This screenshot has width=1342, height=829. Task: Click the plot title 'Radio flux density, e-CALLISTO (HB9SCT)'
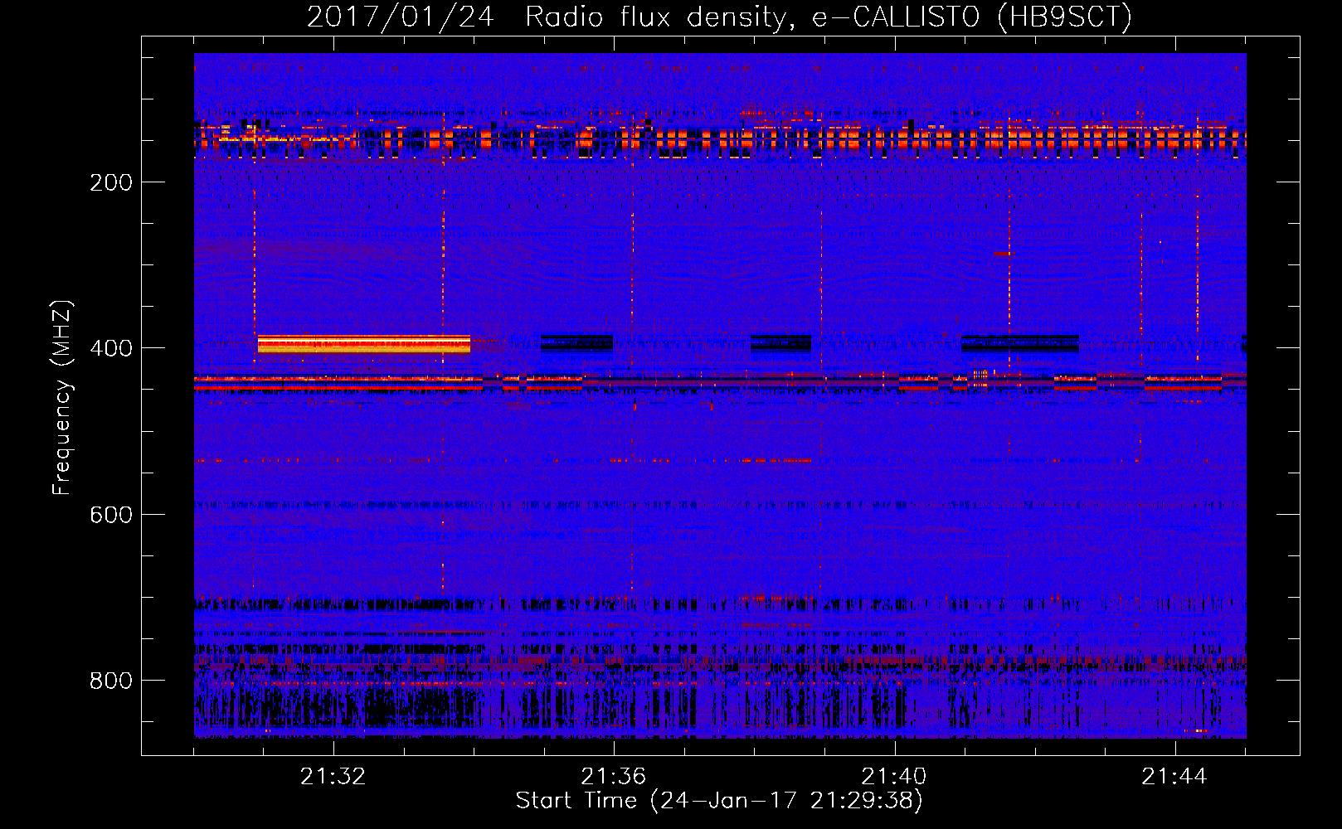click(x=829, y=17)
